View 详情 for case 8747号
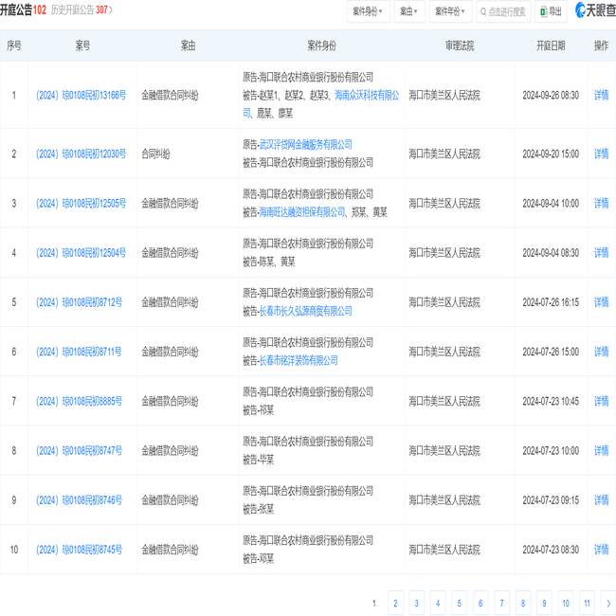The width and height of the screenshot is (616, 616). coord(601,450)
